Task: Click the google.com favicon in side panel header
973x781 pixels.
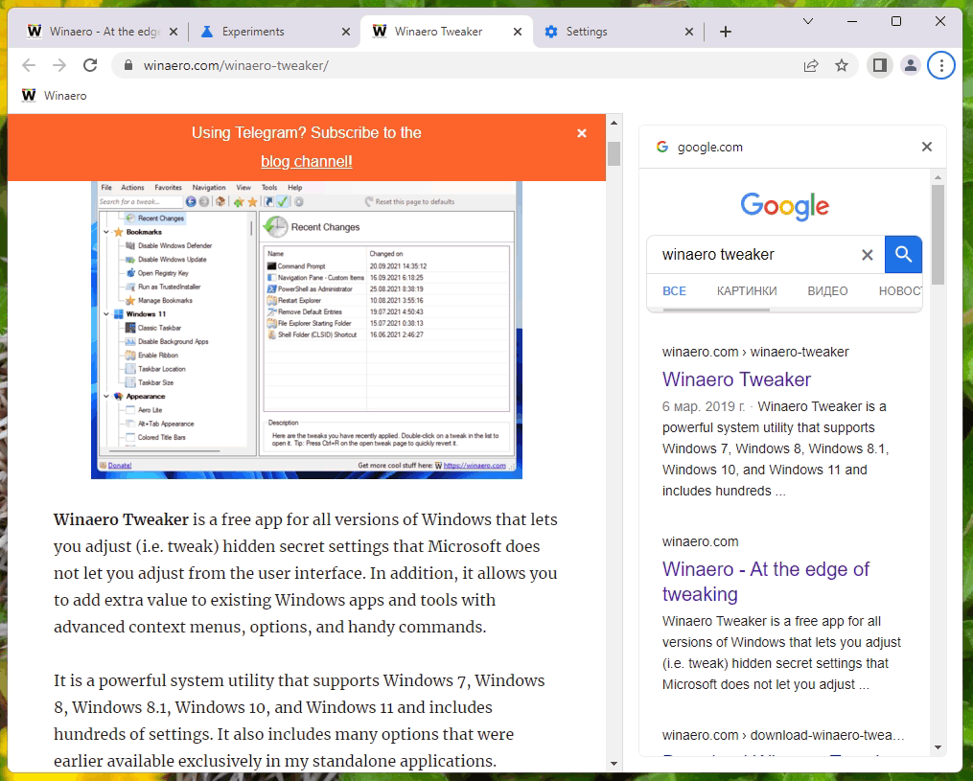Action: tap(662, 147)
